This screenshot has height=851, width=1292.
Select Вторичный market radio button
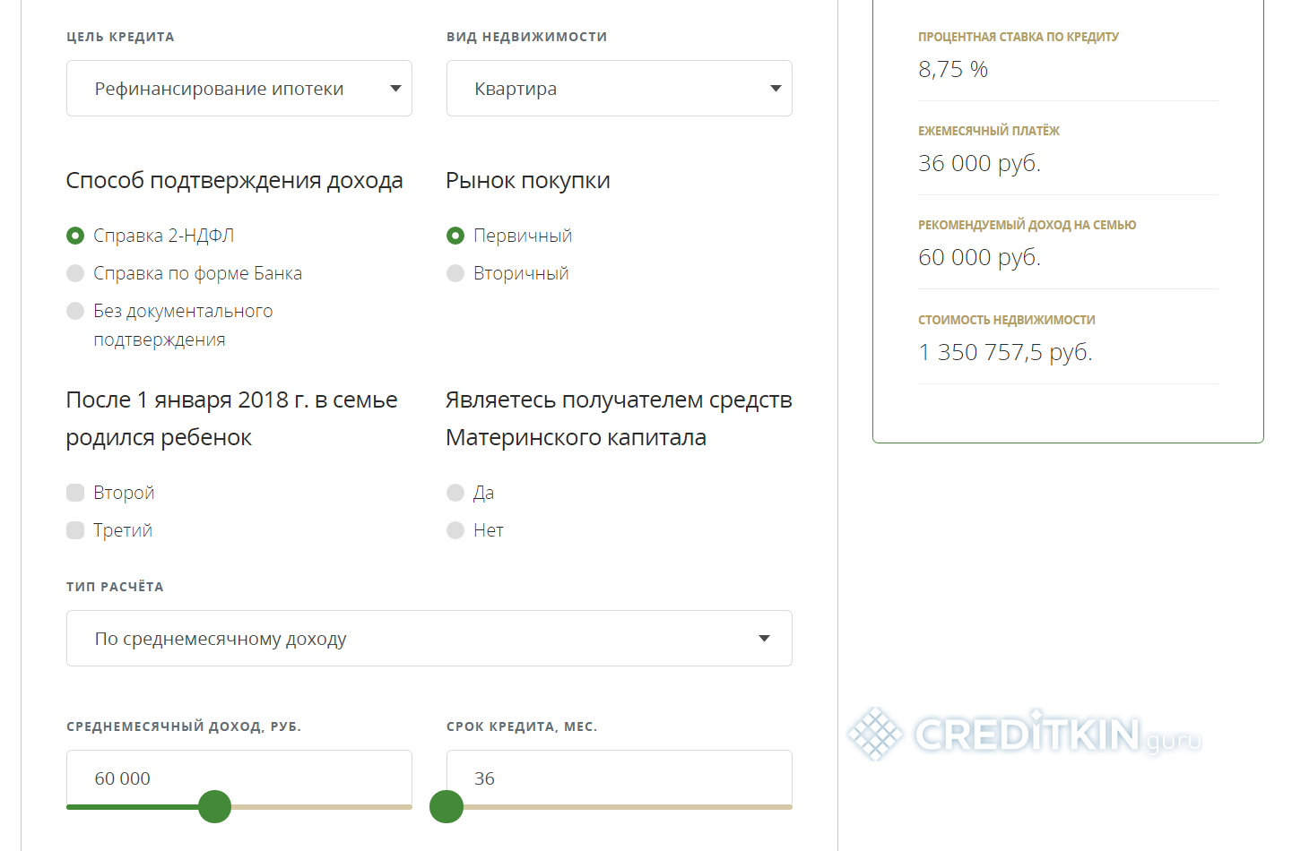click(x=455, y=273)
